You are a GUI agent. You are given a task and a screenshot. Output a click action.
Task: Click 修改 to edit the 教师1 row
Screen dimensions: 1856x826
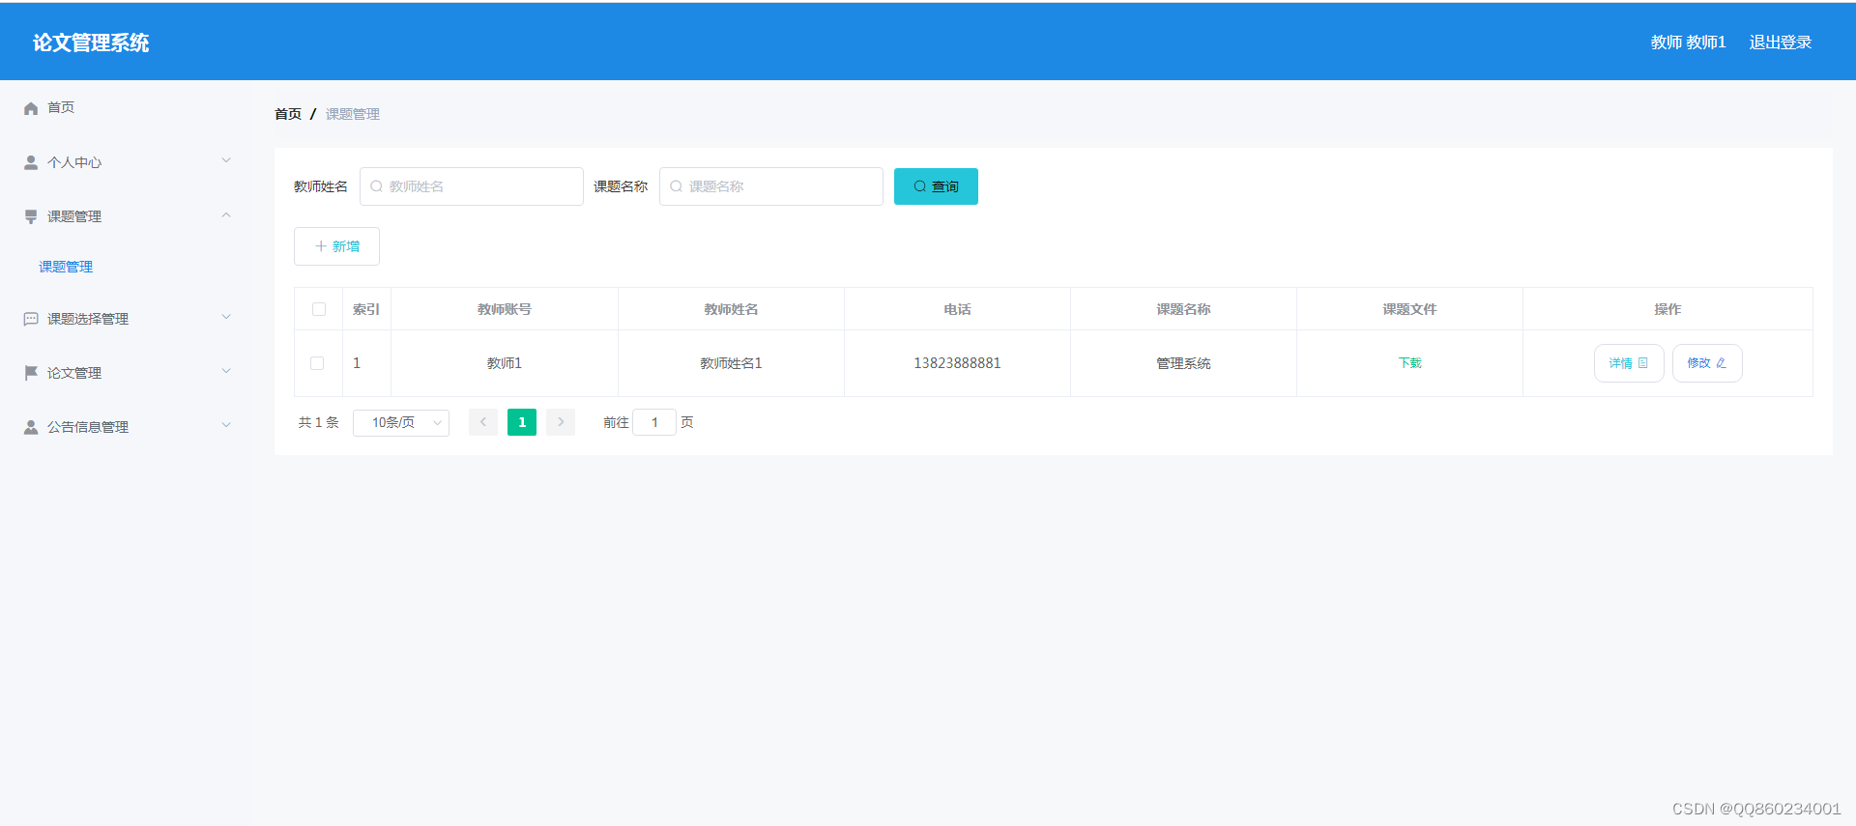(1707, 363)
